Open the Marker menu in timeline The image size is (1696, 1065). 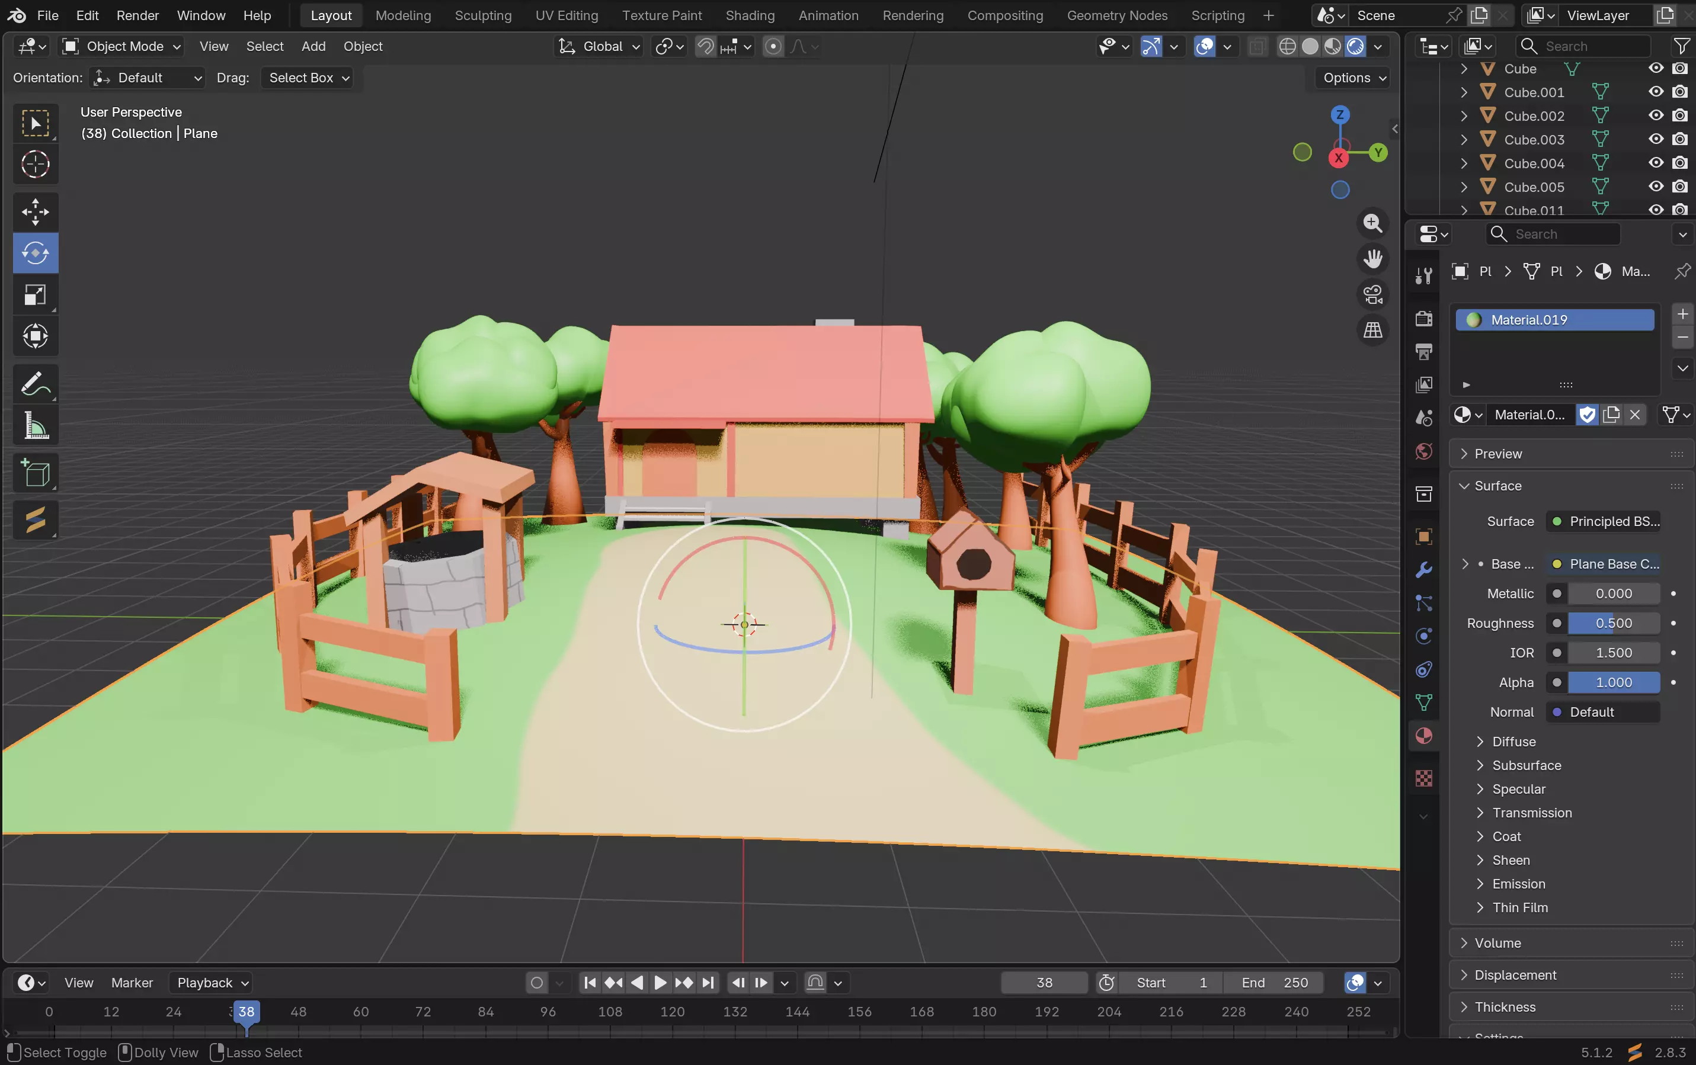132,983
